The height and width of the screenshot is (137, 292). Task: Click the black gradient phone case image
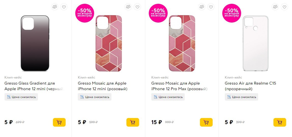coord(35,43)
